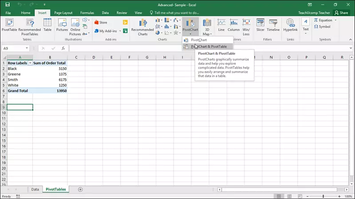355x199 pixels.
Task: Open the Office Store add-ins
Action: [101, 23]
